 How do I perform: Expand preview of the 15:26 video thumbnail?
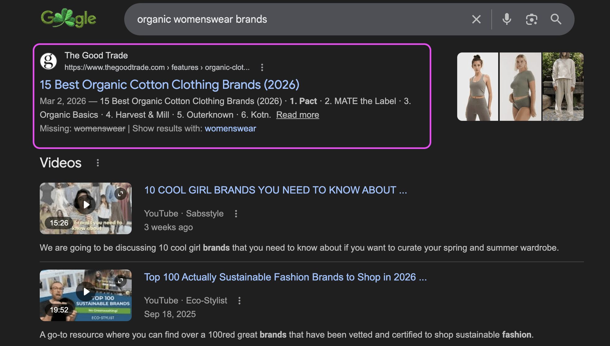pyautogui.click(x=121, y=193)
